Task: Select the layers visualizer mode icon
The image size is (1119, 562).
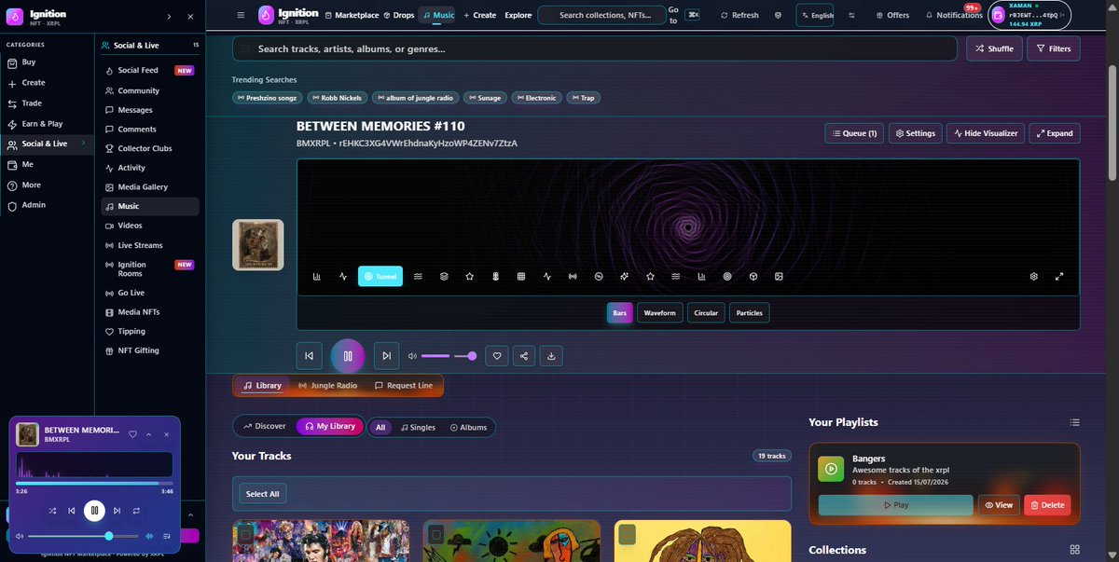Action: click(445, 277)
